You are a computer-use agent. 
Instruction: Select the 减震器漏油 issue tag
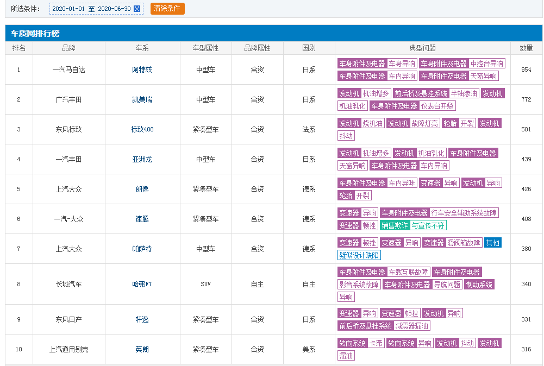point(412,326)
